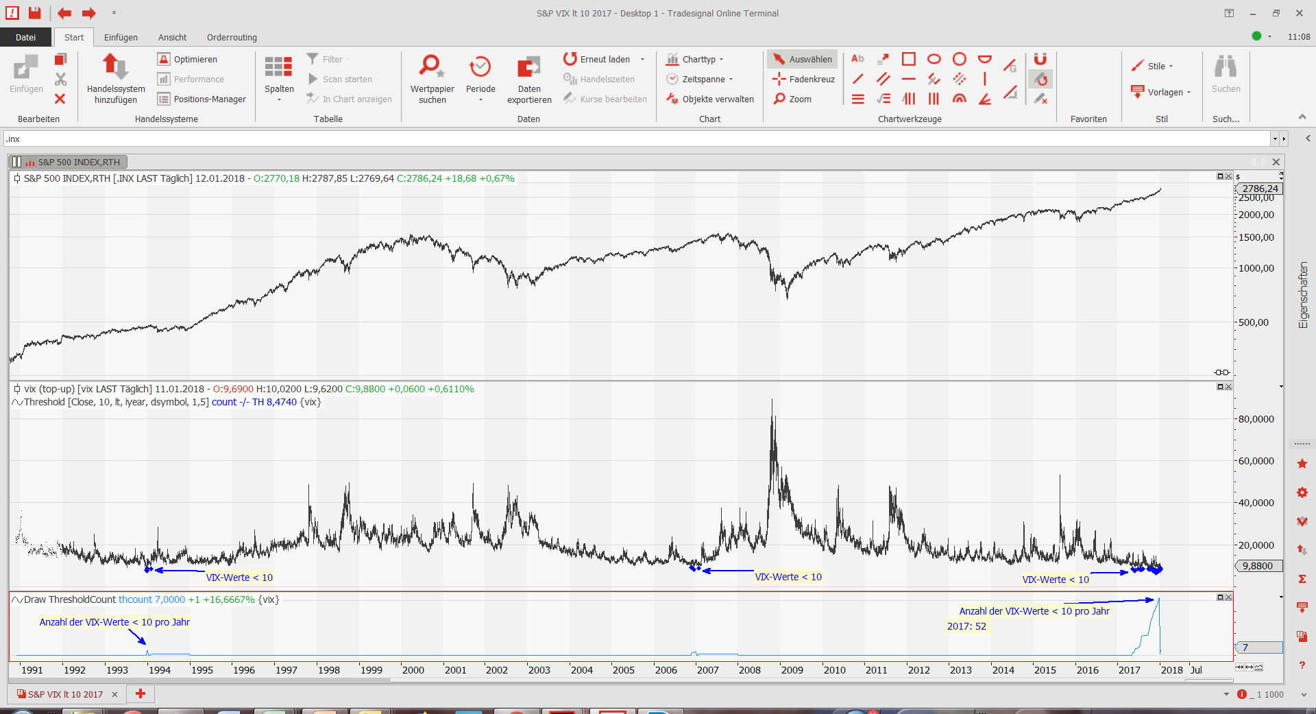
Task: Click the Optimieren button
Action: click(x=188, y=60)
